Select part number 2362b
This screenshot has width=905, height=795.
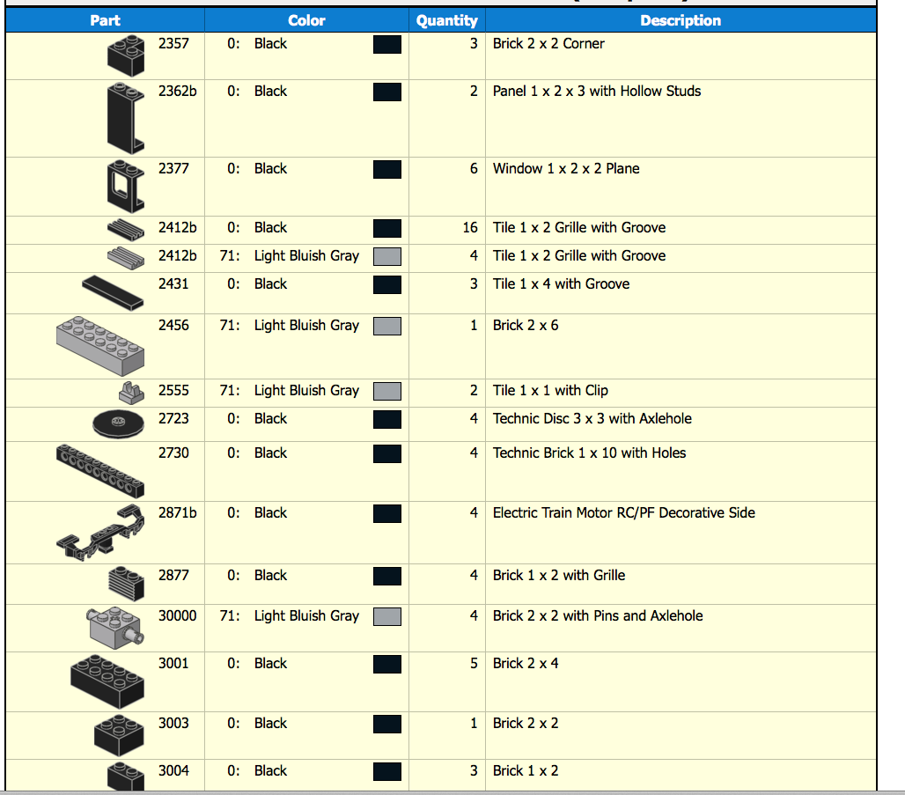click(178, 91)
